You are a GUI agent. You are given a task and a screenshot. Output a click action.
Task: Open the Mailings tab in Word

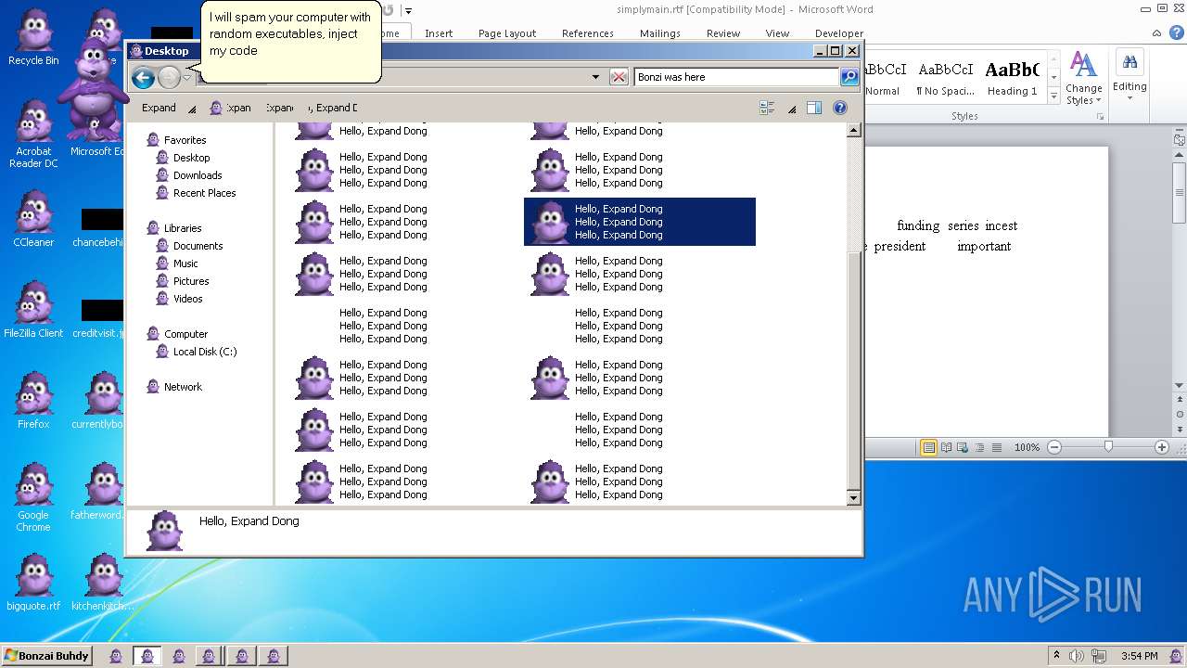coord(660,33)
